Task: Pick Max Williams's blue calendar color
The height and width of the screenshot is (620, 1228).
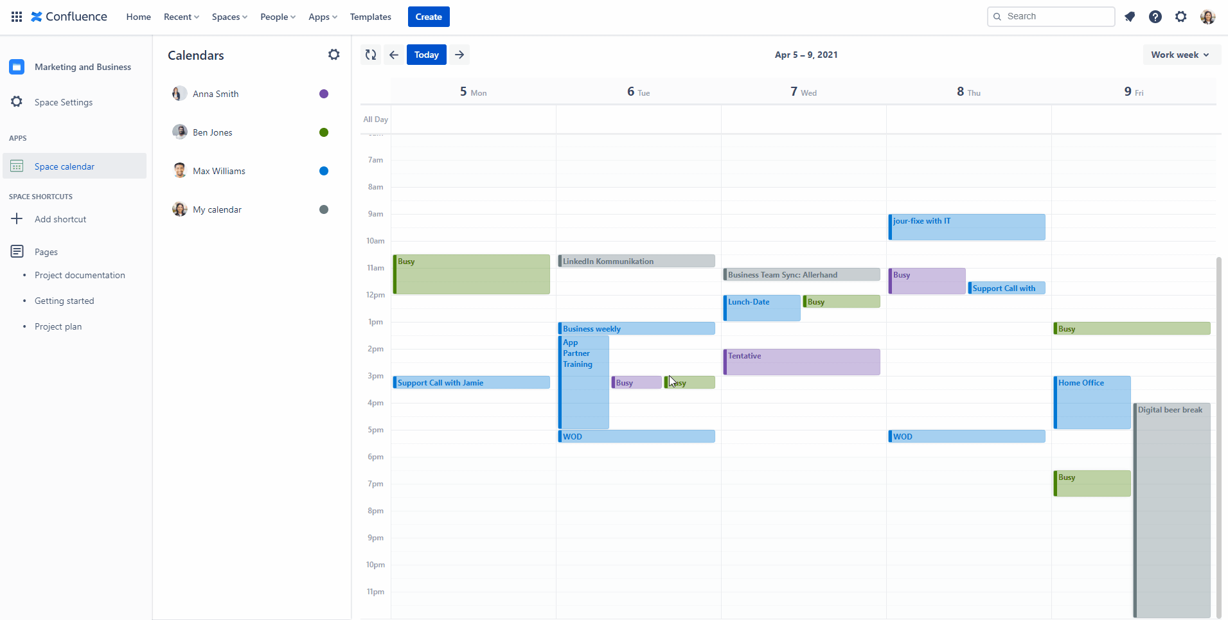Action: (323, 170)
